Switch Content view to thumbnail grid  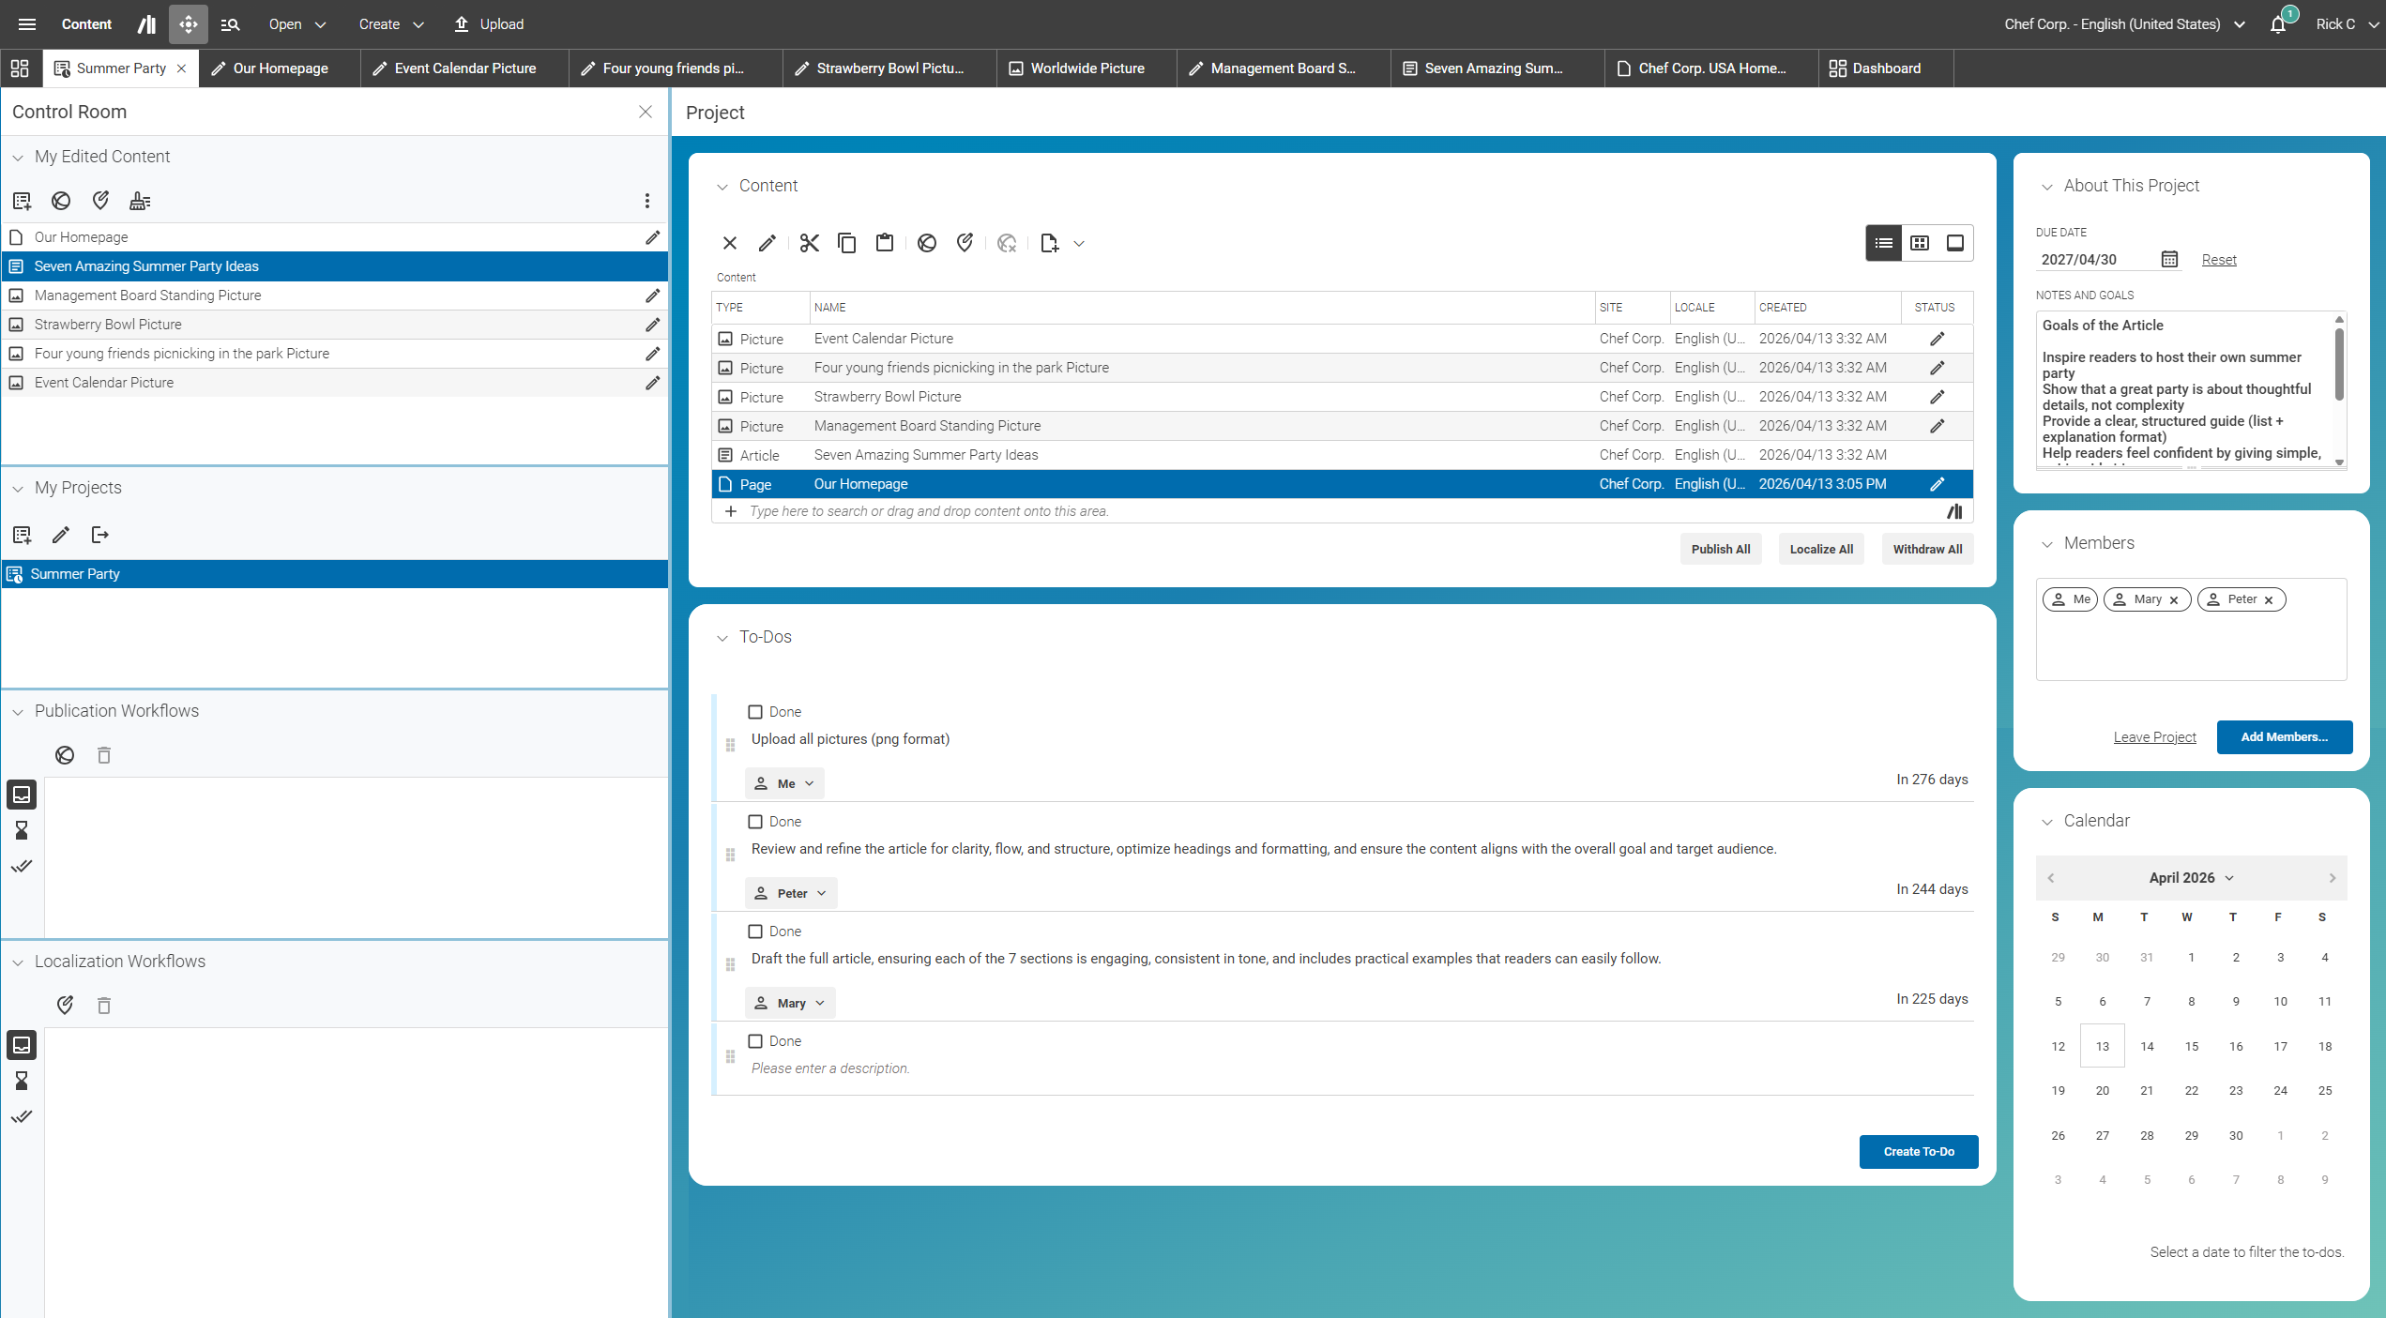pos(1920,244)
